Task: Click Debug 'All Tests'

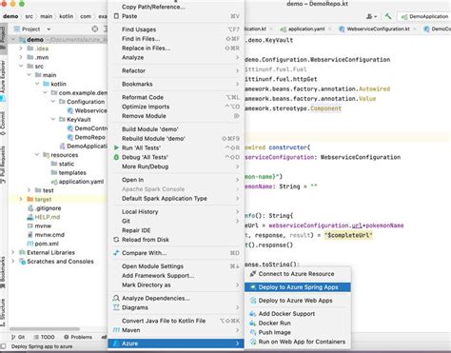Action: click(x=176, y=157)
